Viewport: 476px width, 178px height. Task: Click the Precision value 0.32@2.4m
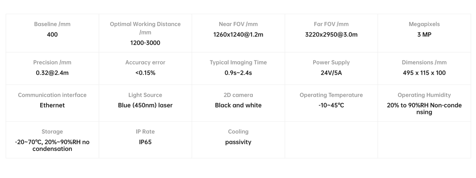[52, 73]
